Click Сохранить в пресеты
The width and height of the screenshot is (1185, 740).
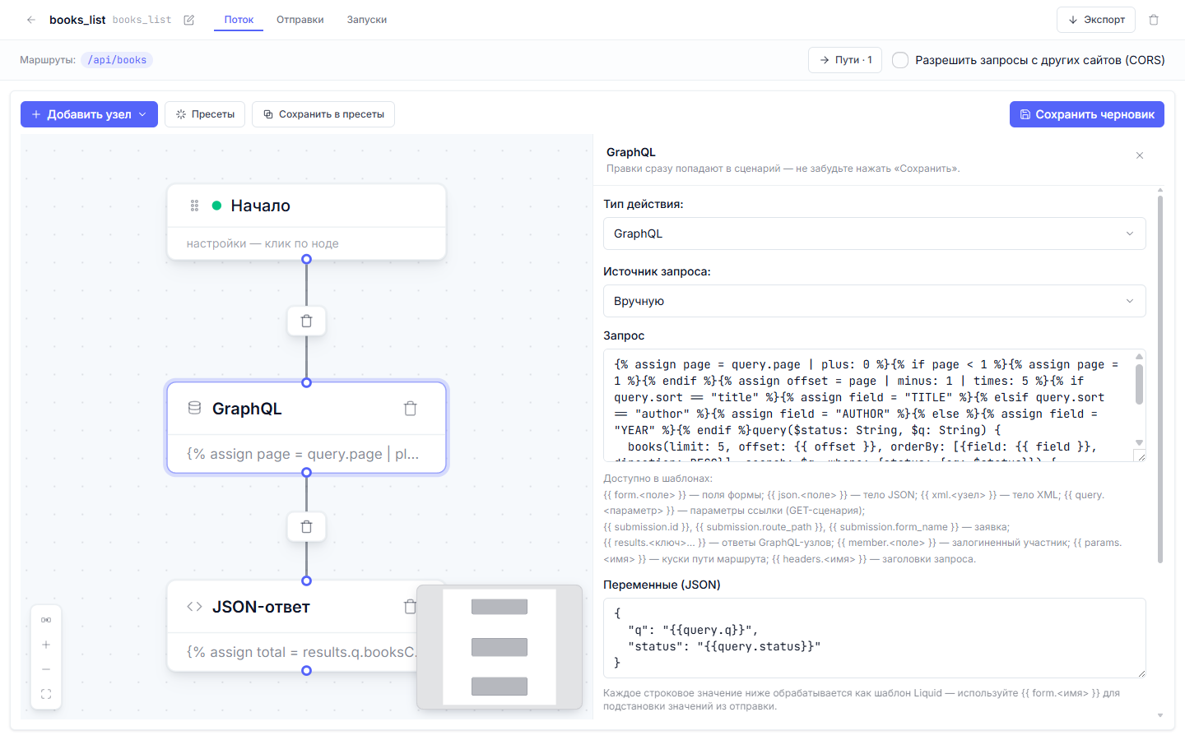coord(323,114)
